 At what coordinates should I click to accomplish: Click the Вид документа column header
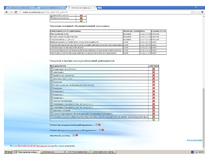[99, 66]
